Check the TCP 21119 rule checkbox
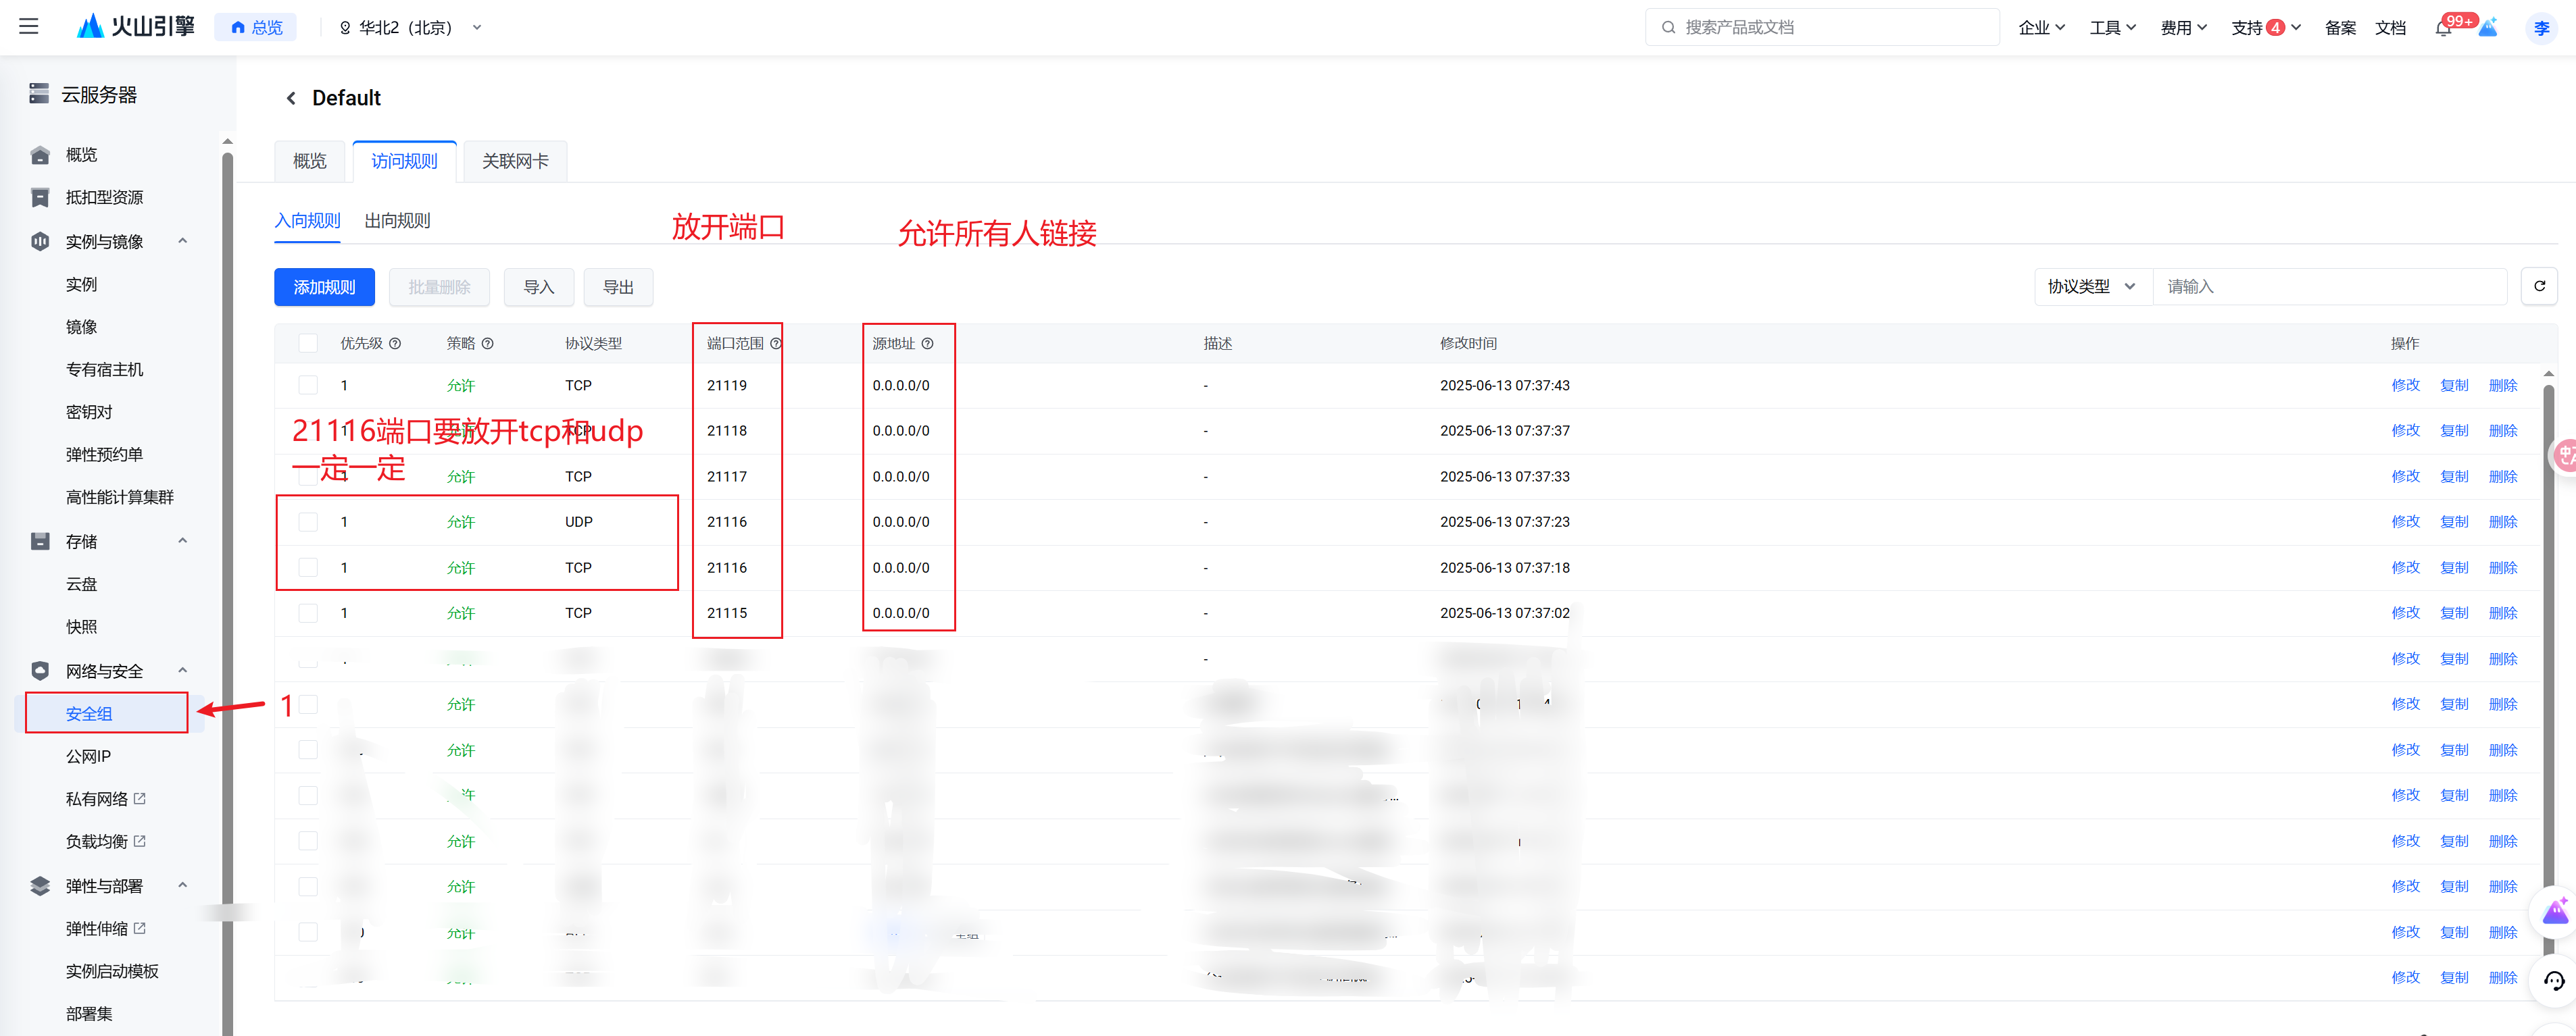 pyautogui.click(x=308, y=386)
